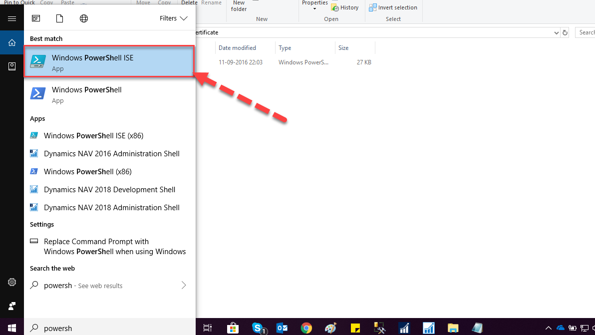Expand the Filters dropdown
595x335 pixels.
point(173,18)
